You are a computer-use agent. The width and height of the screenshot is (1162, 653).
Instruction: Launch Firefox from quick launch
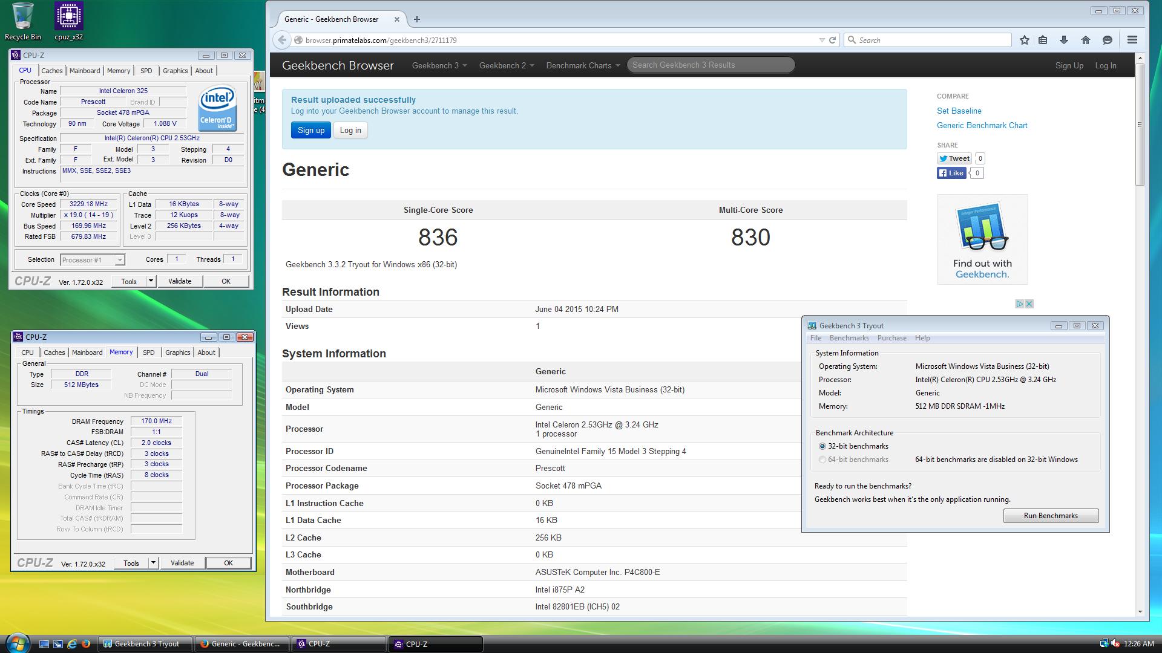(x=85, y=644)
